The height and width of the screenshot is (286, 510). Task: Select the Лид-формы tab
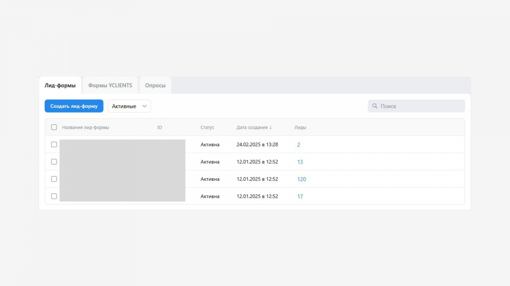60,85
